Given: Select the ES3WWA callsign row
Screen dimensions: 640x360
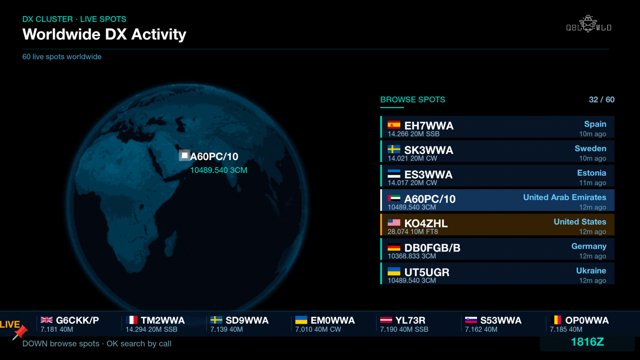Looking at the screenshot, I should click(x=497, y=176).
